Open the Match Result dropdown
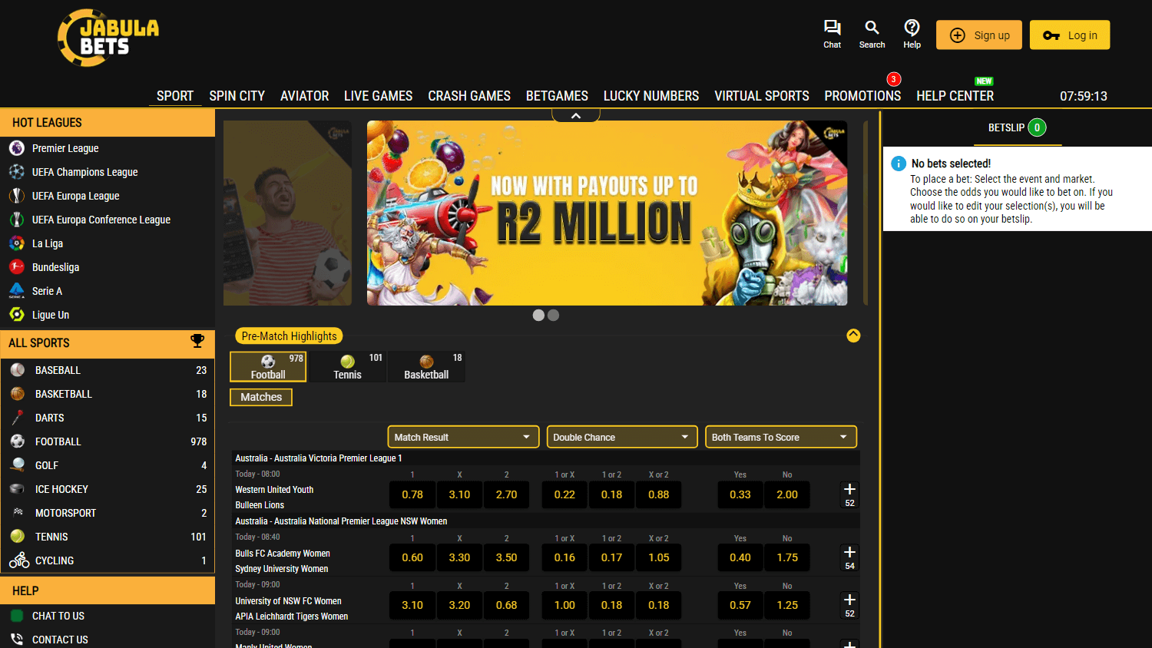Viewport: 1152px width, 648px height. (463, 437)
